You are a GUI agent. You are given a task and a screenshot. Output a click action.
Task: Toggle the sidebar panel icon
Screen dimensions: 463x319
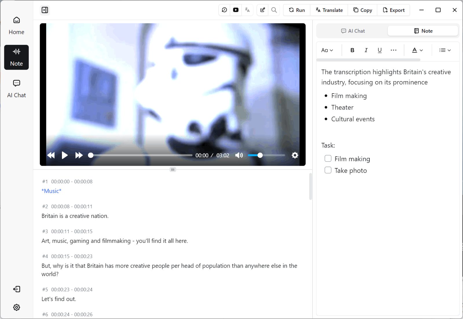pyautogui.click(x=45, y=10)
